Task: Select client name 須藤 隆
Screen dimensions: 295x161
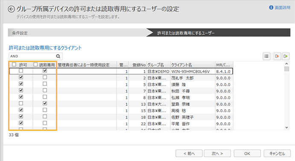Action: pyautogui.click(x=178, y=85)
